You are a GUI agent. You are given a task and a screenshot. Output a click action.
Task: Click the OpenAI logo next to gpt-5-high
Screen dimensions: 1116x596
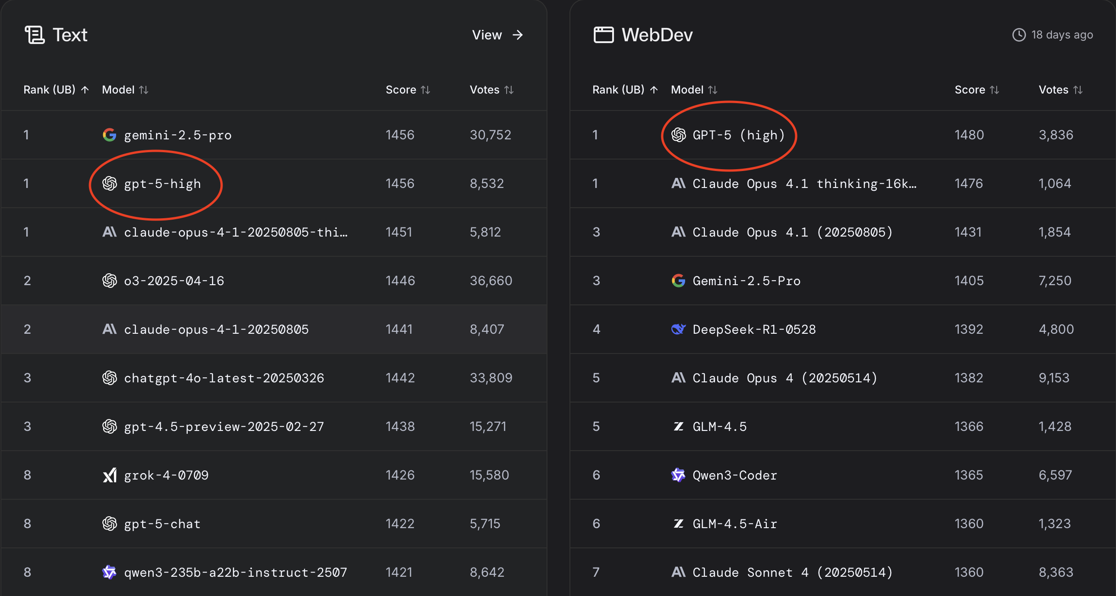110,183
